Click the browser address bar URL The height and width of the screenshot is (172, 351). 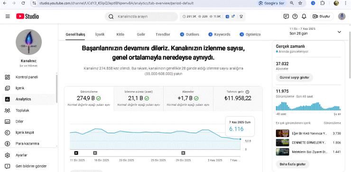tap(116, 3)
